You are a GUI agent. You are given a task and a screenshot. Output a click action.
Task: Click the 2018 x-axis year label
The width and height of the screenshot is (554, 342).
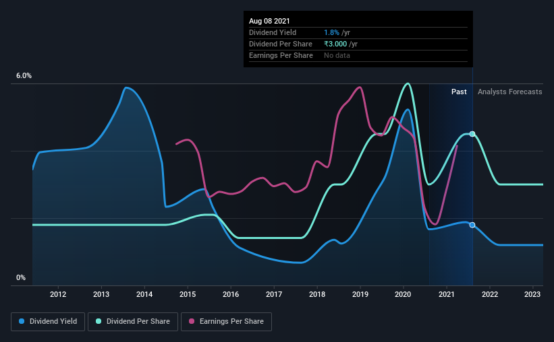pos(317,294)
